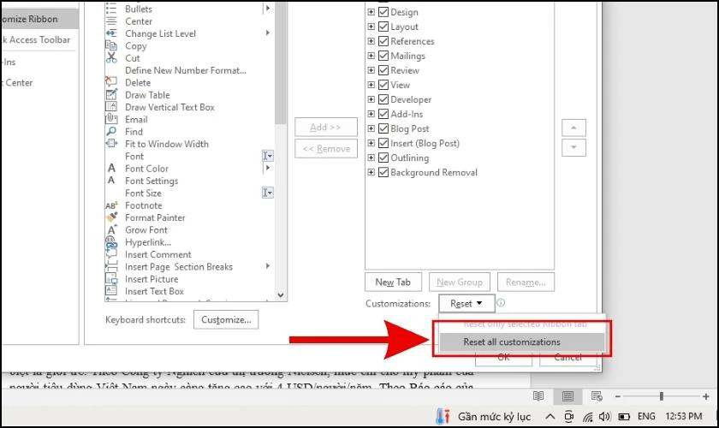Select the Customize Ribbon category
The image size is (719, 428).
pyautogui.click(x=39, y=20)
